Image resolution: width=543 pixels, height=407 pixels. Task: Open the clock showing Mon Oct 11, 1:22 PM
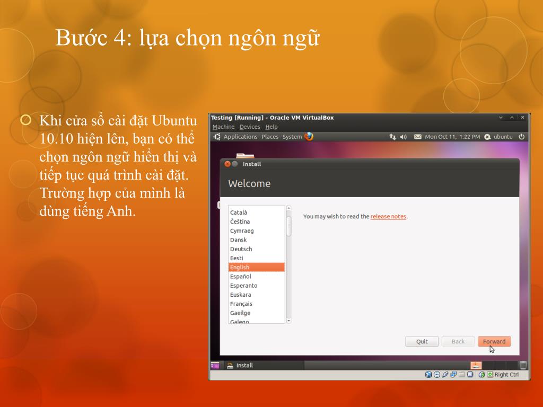pyautogui.click(x=452, y=137)
